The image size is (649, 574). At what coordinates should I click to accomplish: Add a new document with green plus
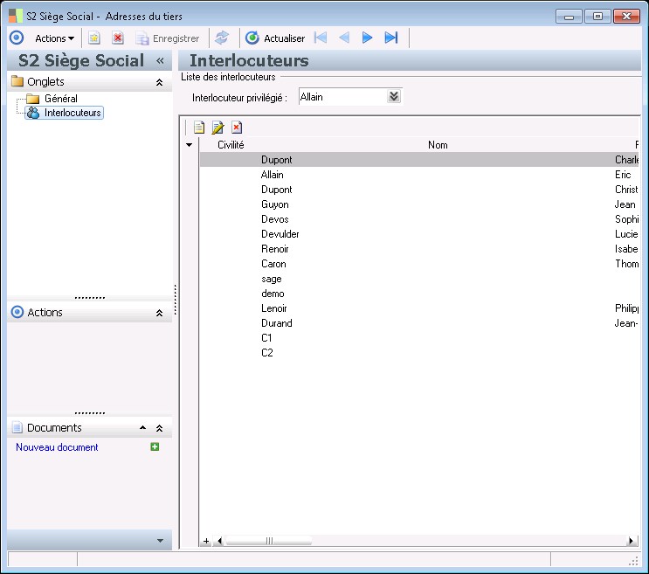[x=155, y=447]
